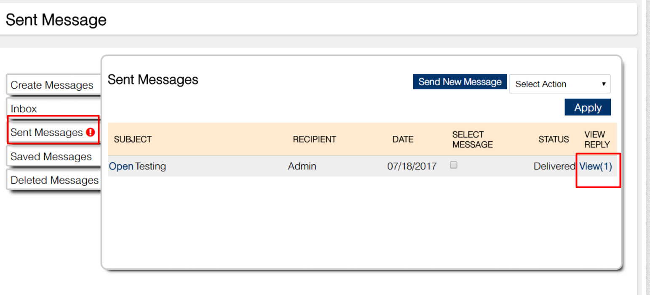Image resolution: width=650 pixels, height=295 pixels.
Task: Open the Saved Messages tab
Action: 51,157
